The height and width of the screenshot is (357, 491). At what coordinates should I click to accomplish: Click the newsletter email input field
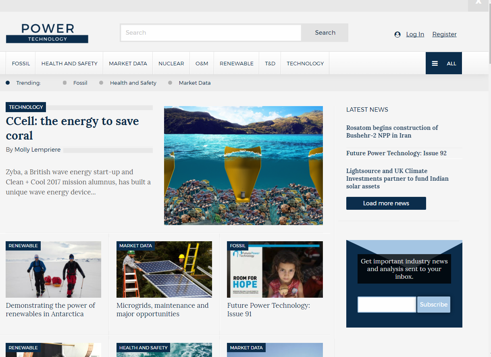pyautogui.click(x=387, y=305)
